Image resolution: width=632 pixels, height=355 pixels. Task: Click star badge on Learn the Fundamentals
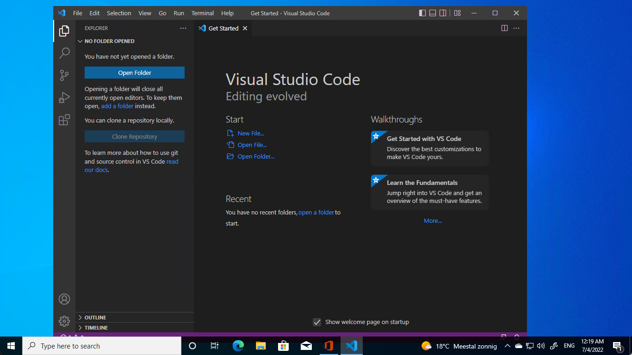[x=376, y=180]
